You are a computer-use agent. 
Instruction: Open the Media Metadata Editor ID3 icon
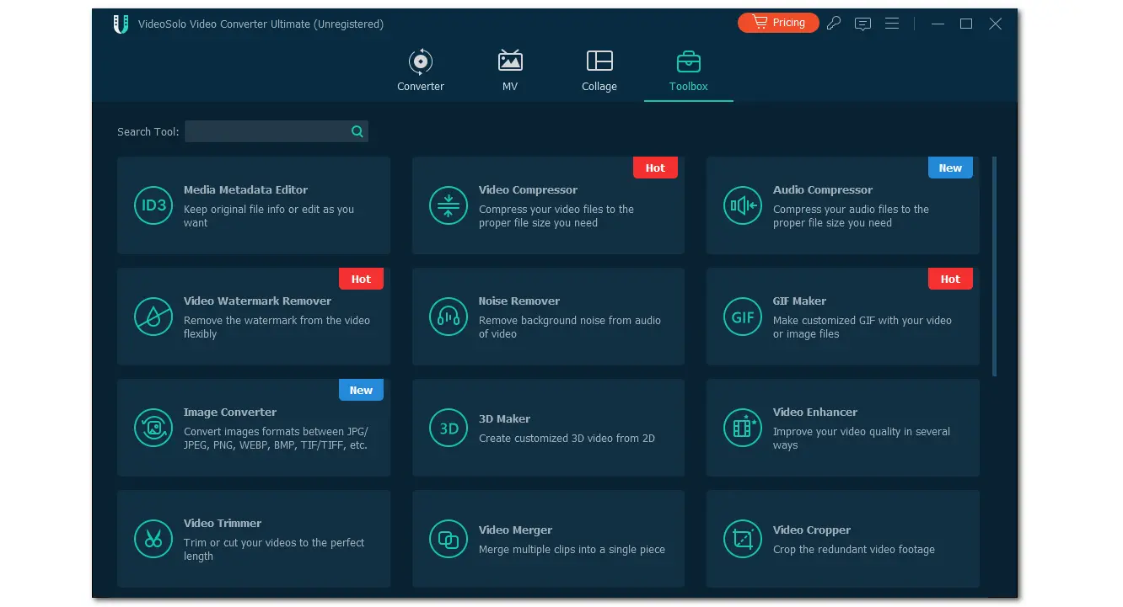tap(153, 205)
